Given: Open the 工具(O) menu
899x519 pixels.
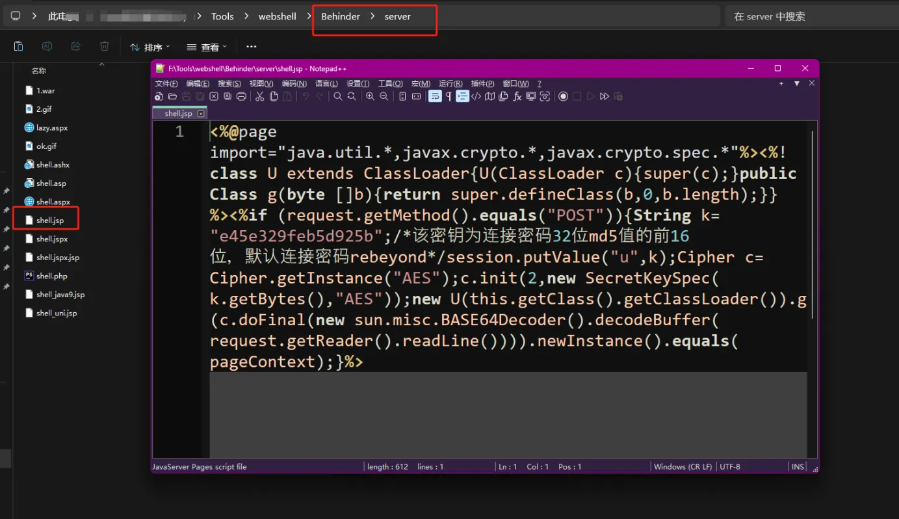Looking at the screenshot, I should tap(391, 83).
